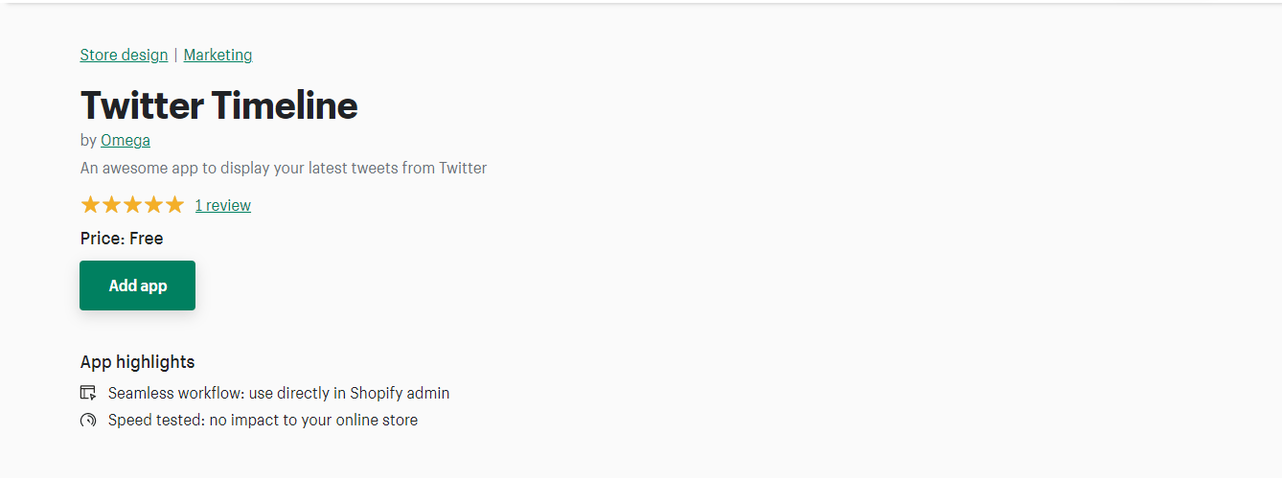Open the Marketing category link
This screenshot has width=1282, height=480.
(x=217, y=55)
